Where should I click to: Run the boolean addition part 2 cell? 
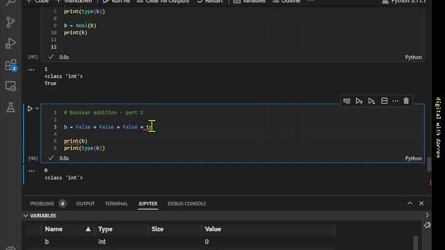pos(30,108)
